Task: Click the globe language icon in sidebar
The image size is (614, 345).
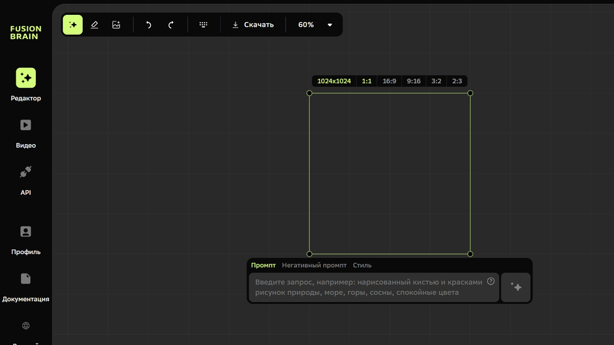Action: tap(26, 326)
